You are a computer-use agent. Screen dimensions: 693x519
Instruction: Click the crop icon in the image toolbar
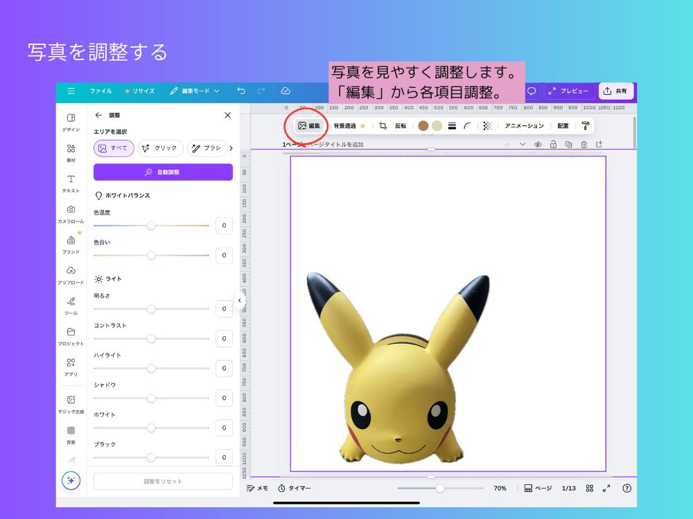(x=383, y=126)
